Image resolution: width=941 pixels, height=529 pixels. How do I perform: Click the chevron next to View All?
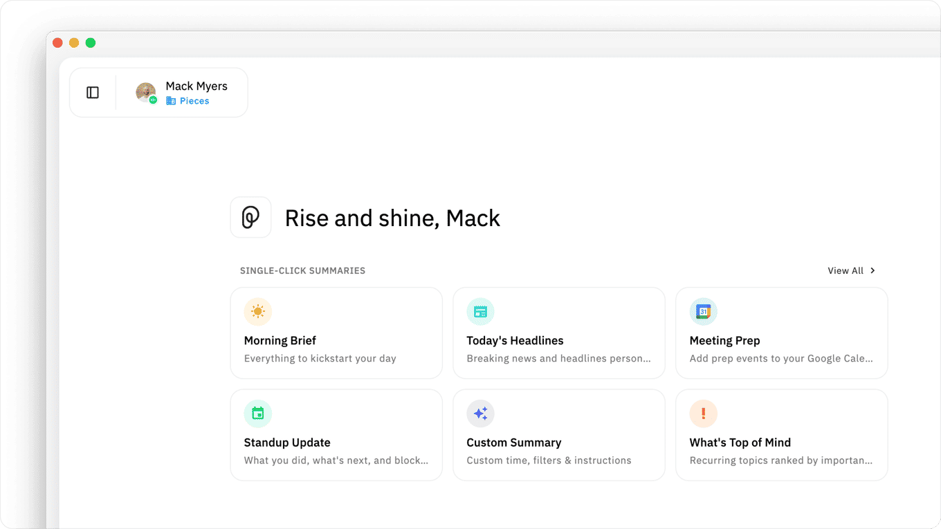click(873, 270)
